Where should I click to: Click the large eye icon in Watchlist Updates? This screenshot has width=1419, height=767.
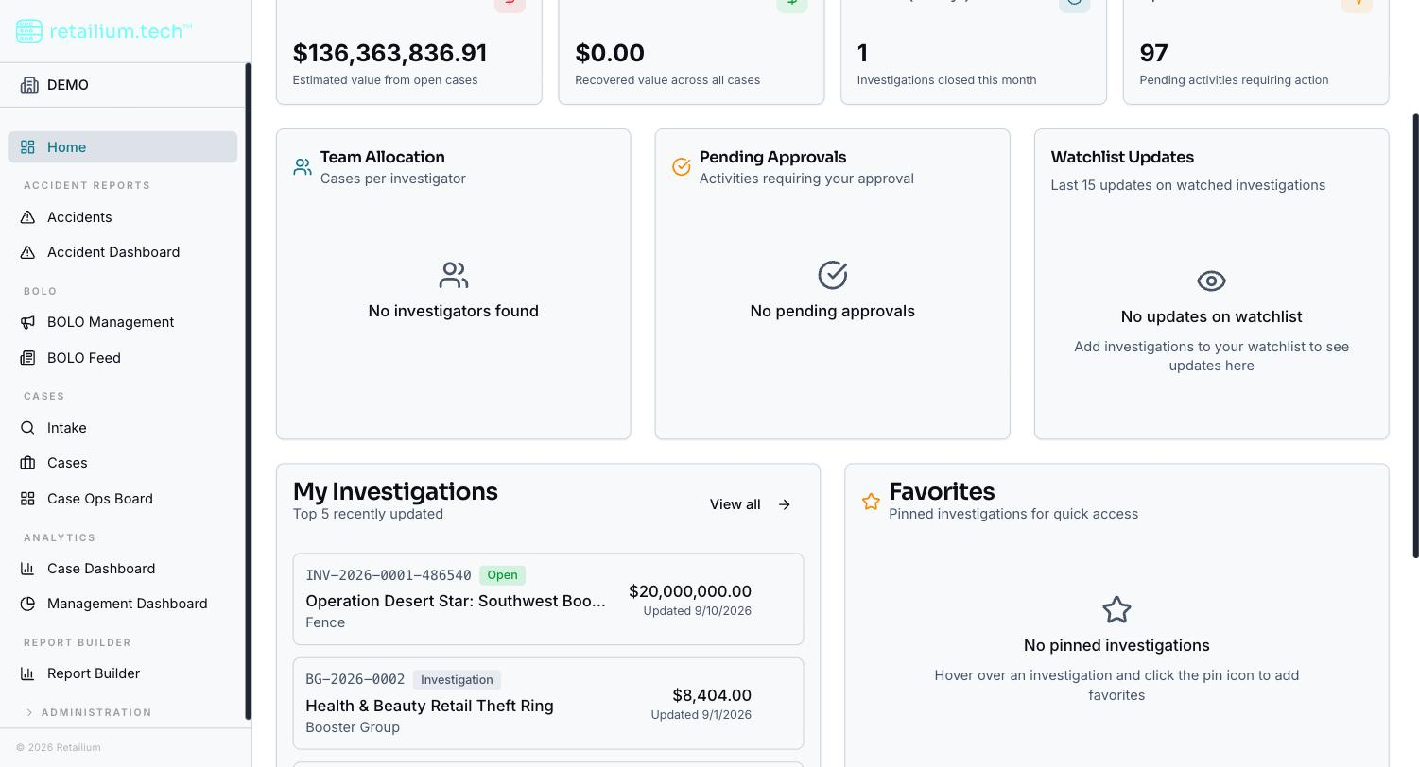pos(1211,281)
